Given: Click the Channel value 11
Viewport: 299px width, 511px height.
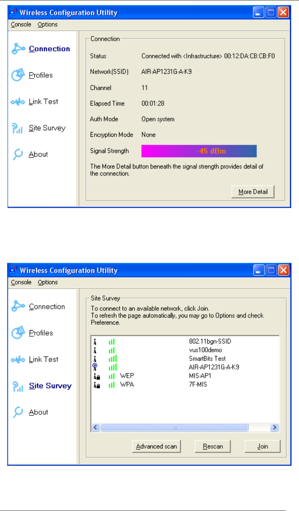Looking at the screenshot, I should point(145,88).
